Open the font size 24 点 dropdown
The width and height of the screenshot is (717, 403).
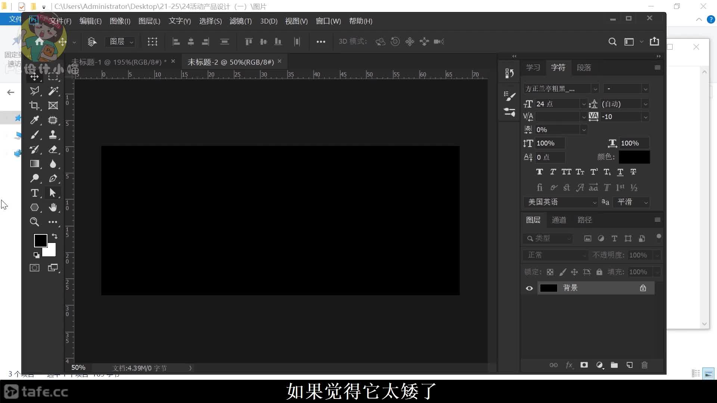[584, 104]
